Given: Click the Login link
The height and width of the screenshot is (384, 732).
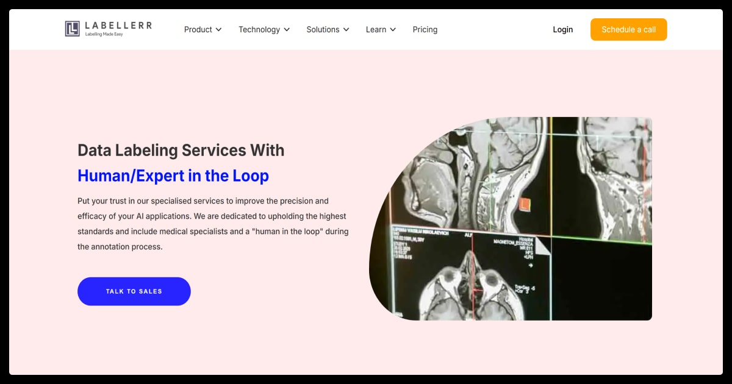Looking at the screenshot, I should (562, 29).
